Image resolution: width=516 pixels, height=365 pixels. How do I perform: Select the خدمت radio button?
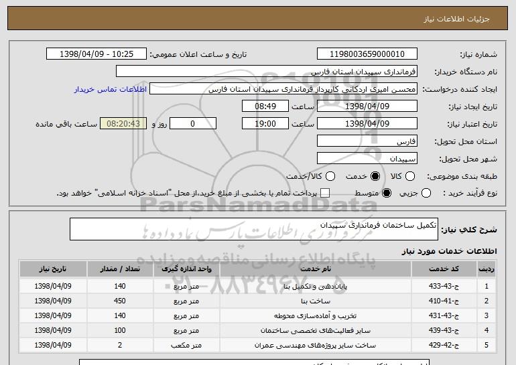[375, 176]
